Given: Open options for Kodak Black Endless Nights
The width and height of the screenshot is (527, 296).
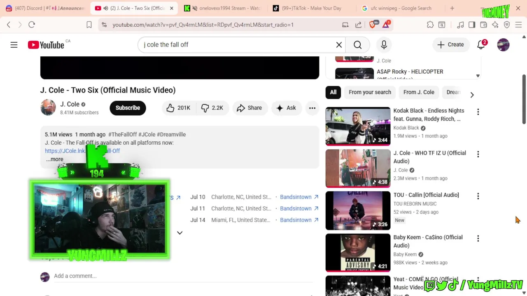Looking at the screenshot, I should 478,112.
